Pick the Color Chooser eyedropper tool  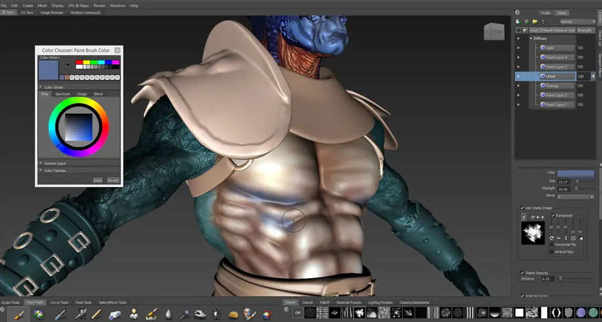(x=66, y=64)
